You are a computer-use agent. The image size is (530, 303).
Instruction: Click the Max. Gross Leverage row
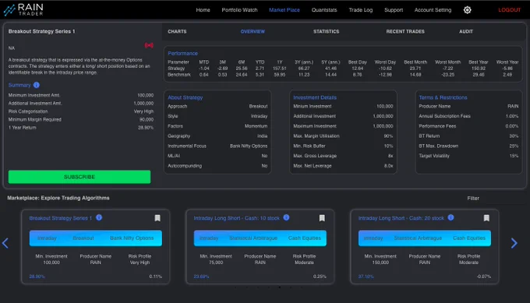click(x=343, y=156)
